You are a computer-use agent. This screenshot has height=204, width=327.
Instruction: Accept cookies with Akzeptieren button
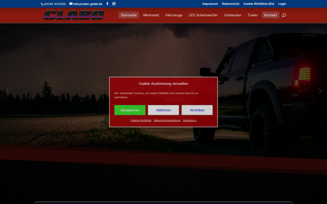click(x=130, y=110)
